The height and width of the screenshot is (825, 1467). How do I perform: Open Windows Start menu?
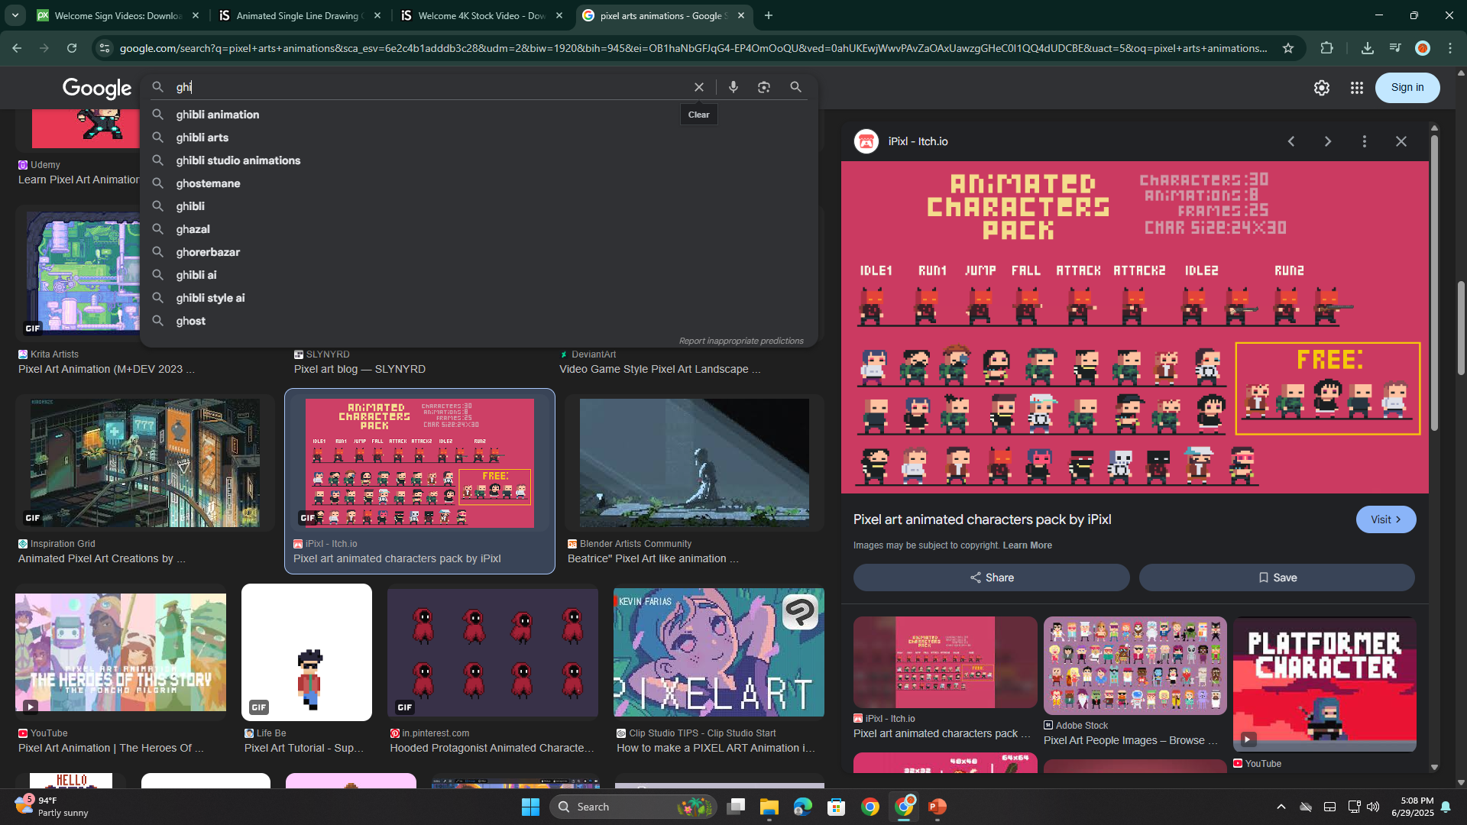point(530,807)
